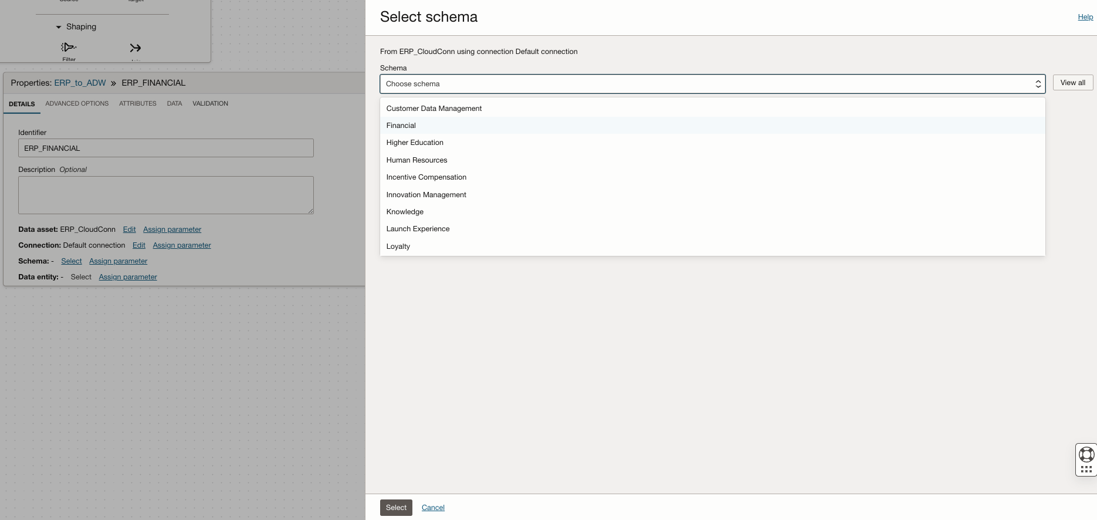Click the Filter operator icon
Image resolution: width=1097 pixels, height=520 pixels.
[x=69, y=48]
